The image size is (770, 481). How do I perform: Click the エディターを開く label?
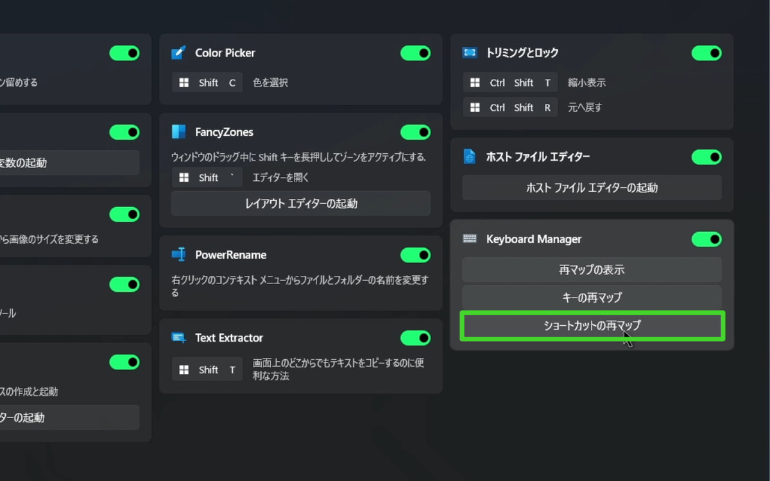pos(280,178)
